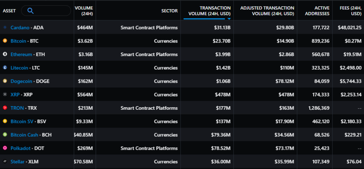Viewport: 364px width, 169px height.
Task: Sort by Adjusted Transaction Volume header
Action: click(267, 11)
